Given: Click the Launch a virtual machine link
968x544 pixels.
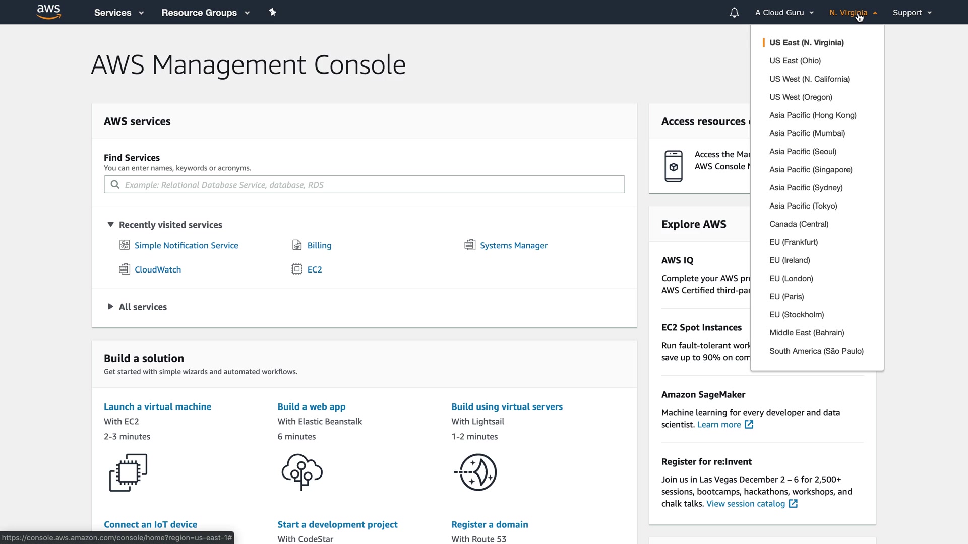Looking at the screenshot, I should 157,406.
